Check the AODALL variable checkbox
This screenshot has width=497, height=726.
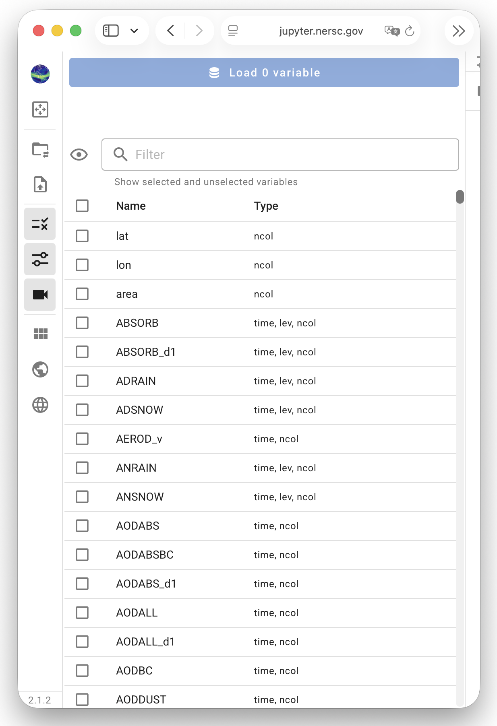point(82,613)
